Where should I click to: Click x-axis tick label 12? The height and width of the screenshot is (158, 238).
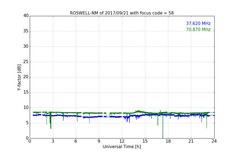click(x=122, y=141)
